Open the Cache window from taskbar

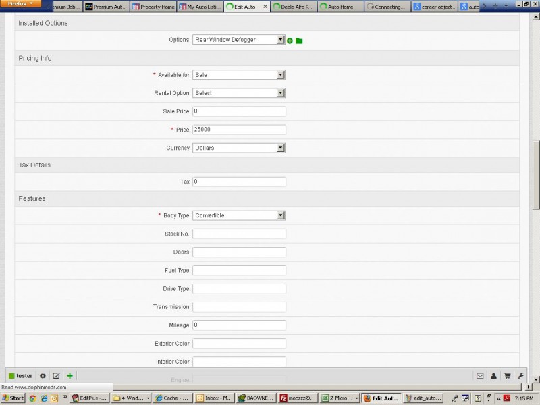click(172, 398)
